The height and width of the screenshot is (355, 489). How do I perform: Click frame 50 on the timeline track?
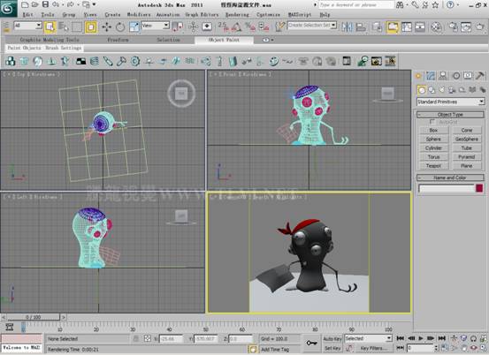(x=205, y=327)
